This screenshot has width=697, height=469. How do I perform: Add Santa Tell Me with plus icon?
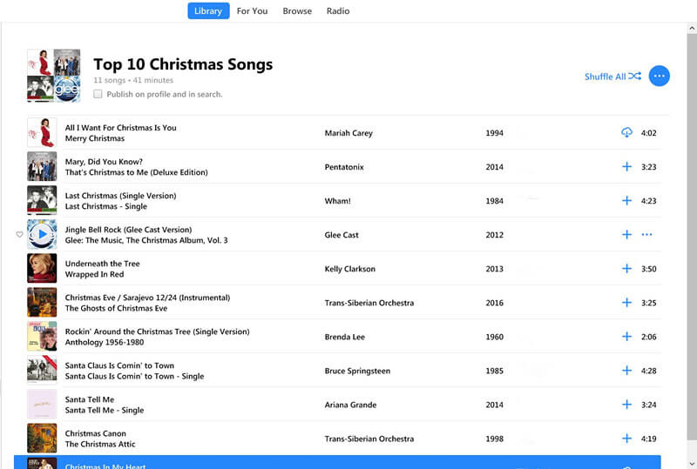[626, 405]
